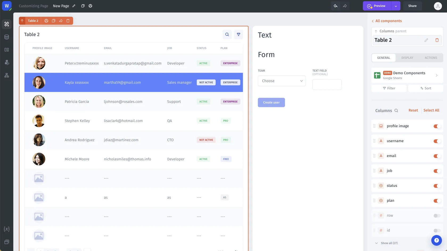Open the ACTIONS tab

pos(430,57)
